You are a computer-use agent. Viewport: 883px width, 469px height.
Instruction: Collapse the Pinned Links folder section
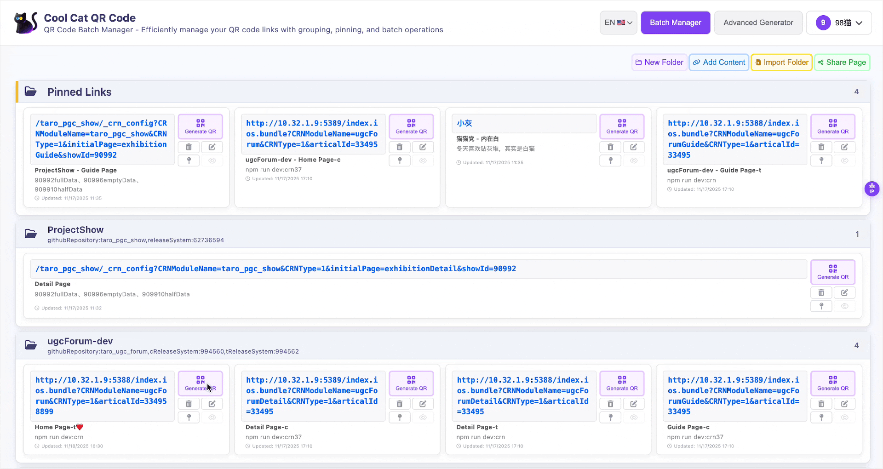80,92
